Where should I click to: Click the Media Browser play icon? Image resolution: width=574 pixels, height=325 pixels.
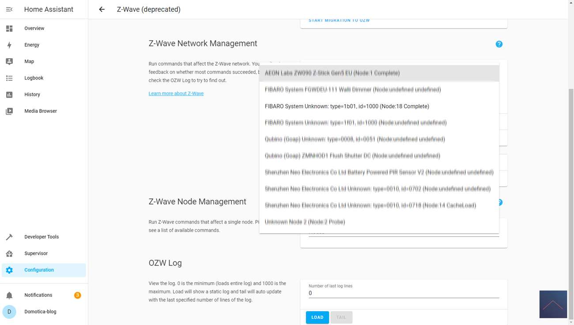(9, 111)
